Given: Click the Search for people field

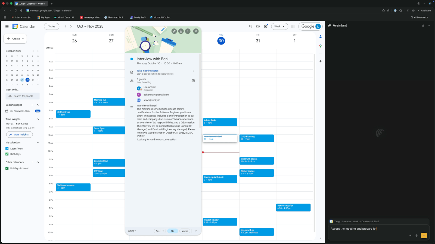Looking at the screenshot, I should [x=23, y=96].
